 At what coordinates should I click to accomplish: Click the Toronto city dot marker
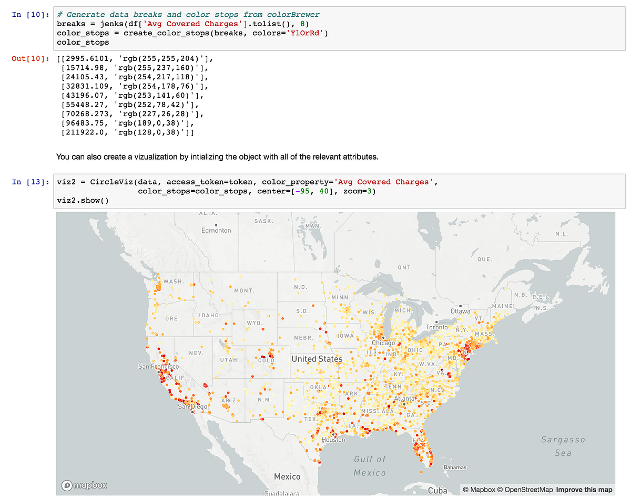click(436, 322)
